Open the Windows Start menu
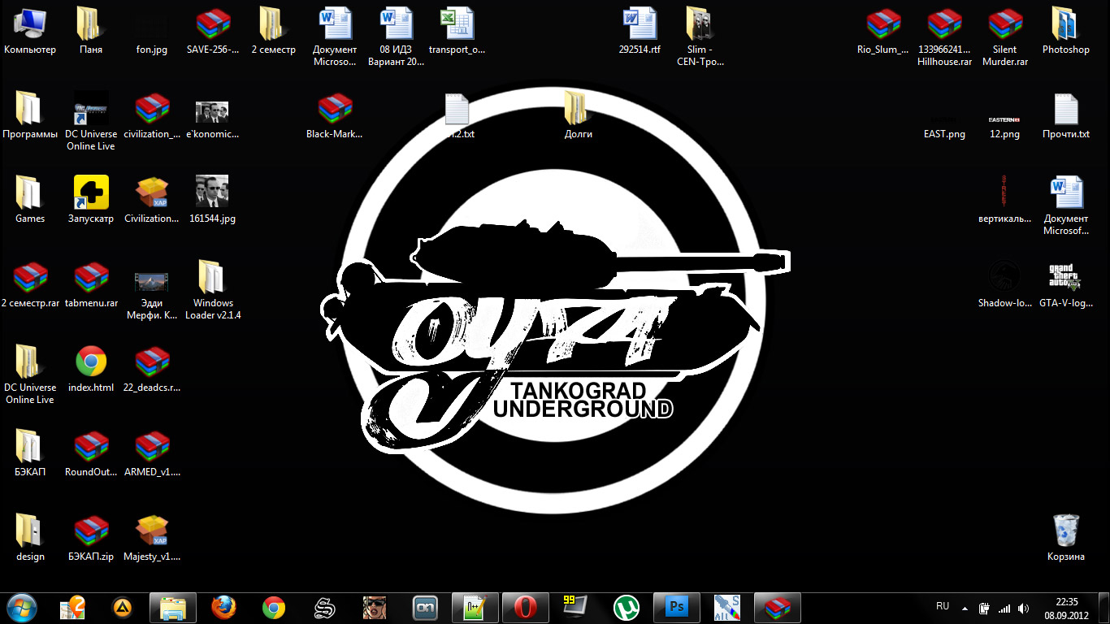 (x=22, y=607)
